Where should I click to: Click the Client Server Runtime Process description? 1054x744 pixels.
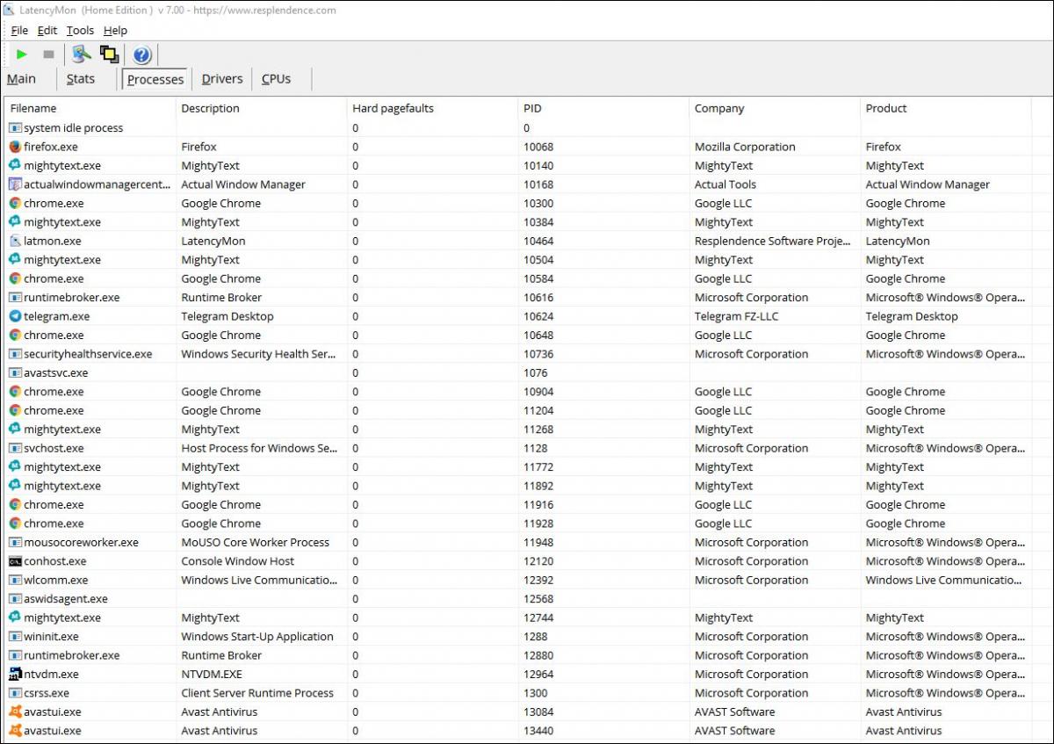[257, 693]
